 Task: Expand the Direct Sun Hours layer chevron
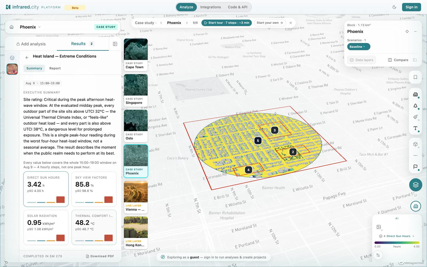click(413, 236)
